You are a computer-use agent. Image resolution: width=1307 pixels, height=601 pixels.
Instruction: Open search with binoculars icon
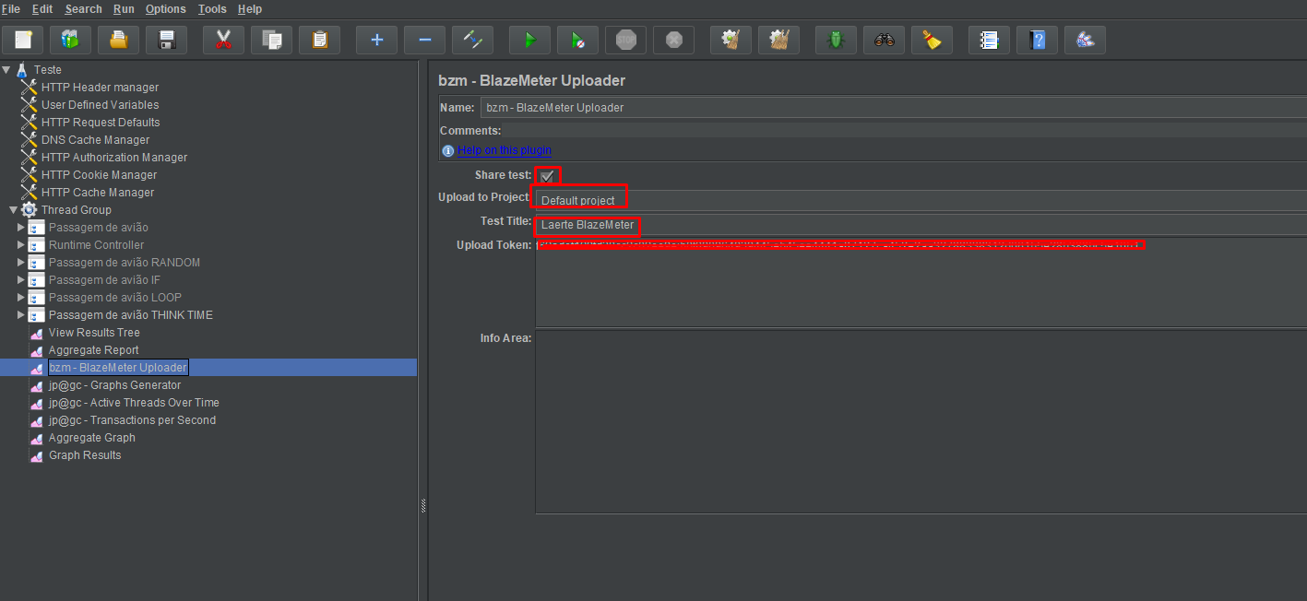pos(884,40)
